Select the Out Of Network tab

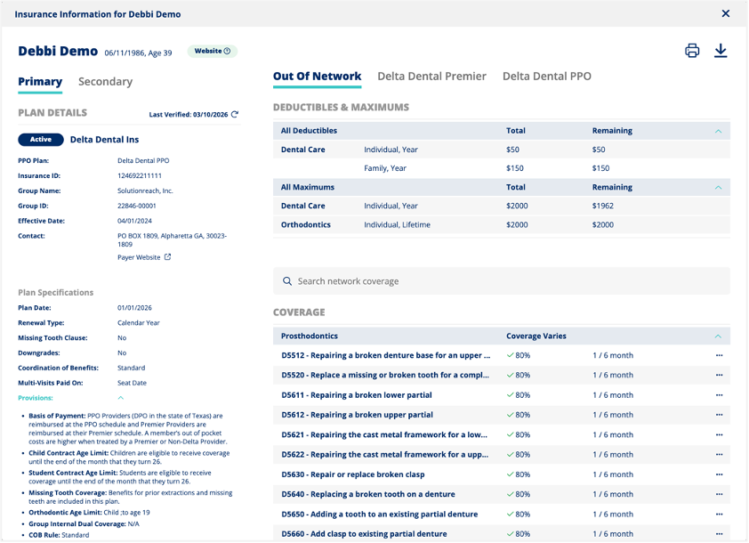click(318, 77)
